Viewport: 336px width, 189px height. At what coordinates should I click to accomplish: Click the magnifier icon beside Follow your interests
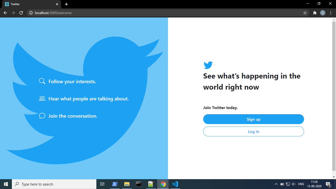[42, 81]
